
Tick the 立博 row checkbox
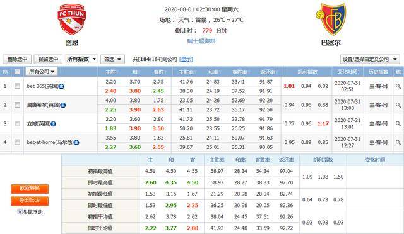click(17, 123)
